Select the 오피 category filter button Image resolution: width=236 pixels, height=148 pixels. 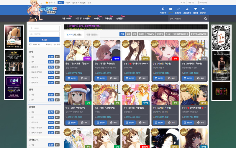128,34
